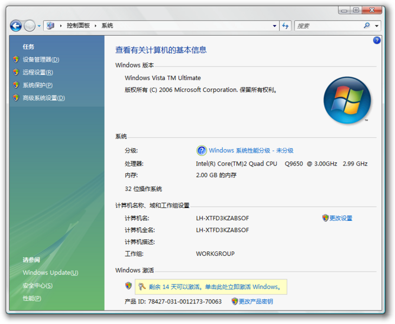Select the Windows Vista TM Ultimate text

pyautogui.click(x=163, y=78)
